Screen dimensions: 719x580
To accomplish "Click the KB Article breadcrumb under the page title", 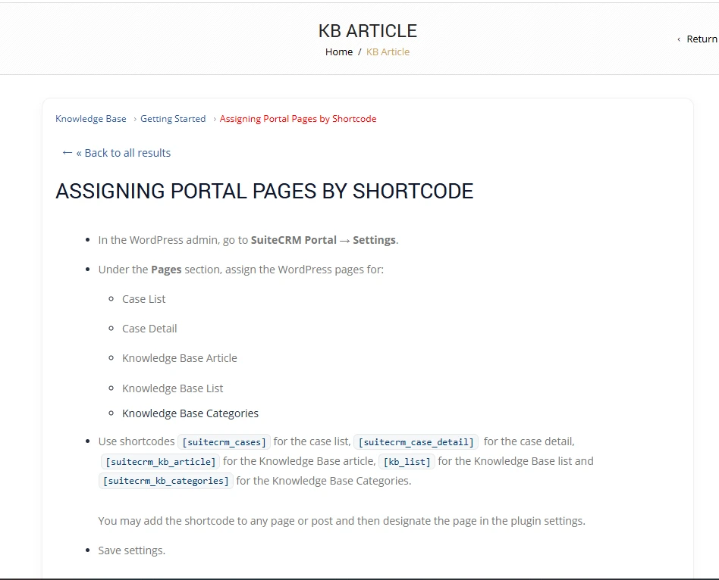I will coord(388,51).
